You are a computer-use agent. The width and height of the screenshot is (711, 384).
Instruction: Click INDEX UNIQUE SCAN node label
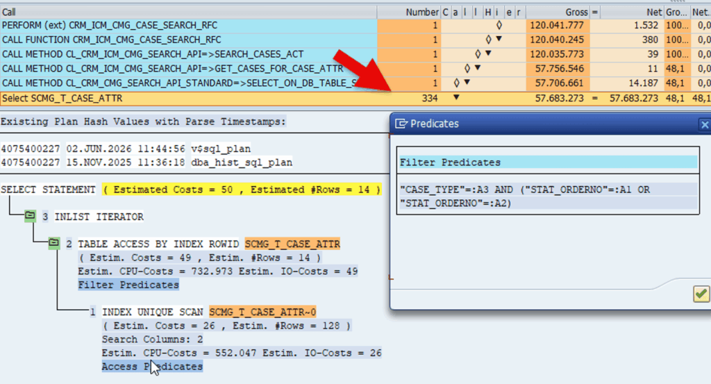(152, 312)
